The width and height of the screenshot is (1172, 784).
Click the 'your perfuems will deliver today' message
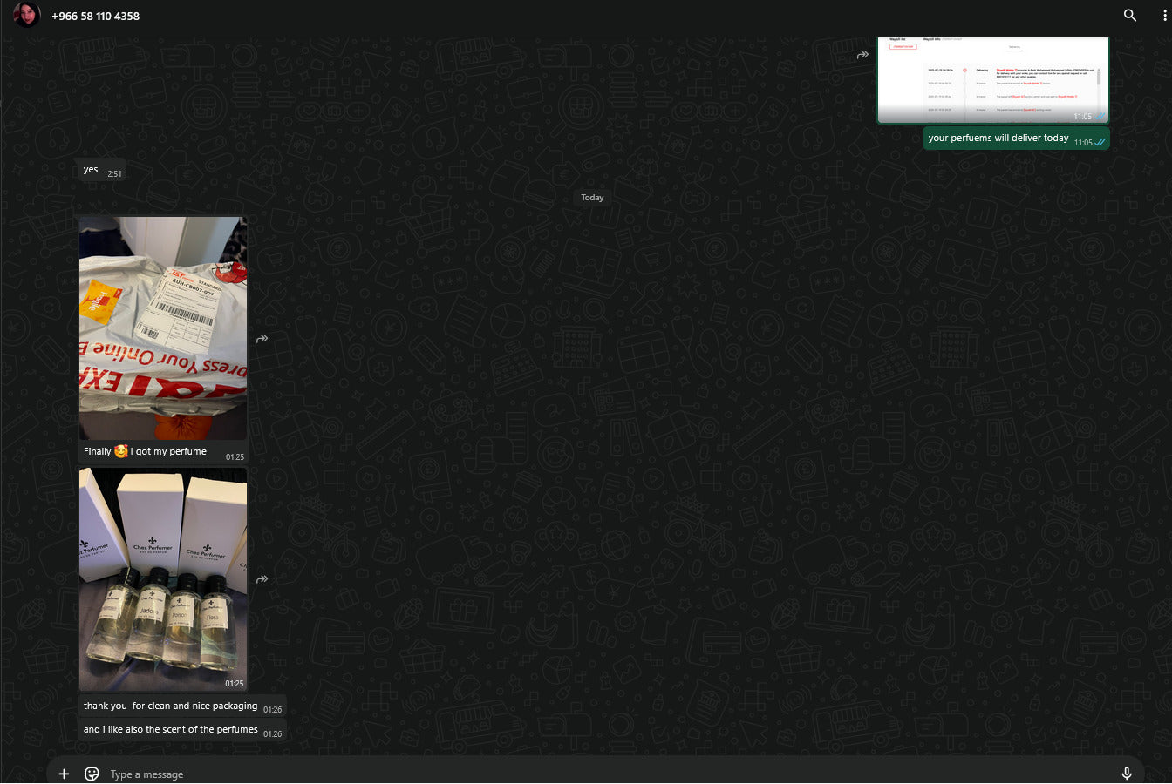998,139
